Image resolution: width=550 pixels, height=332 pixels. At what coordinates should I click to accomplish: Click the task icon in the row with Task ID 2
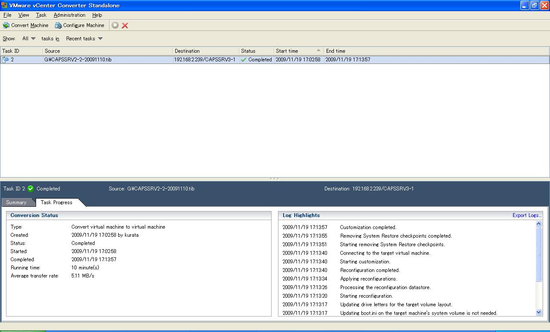coord(6,60)
